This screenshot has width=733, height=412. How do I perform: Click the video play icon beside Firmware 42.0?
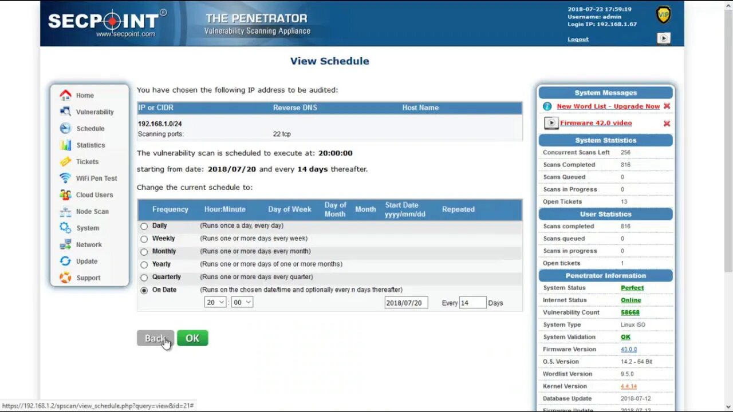tap(551, 123)
